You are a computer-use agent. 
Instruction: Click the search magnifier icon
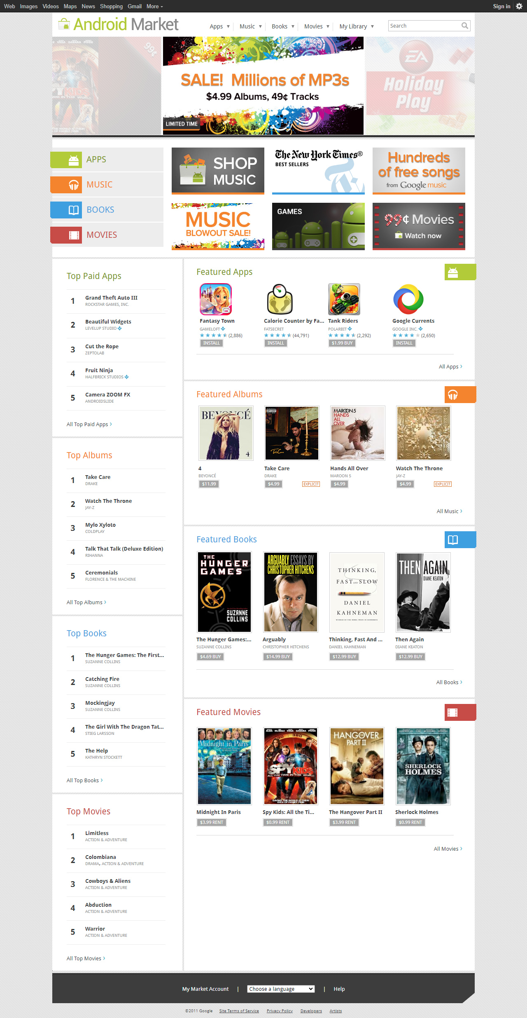465,26
